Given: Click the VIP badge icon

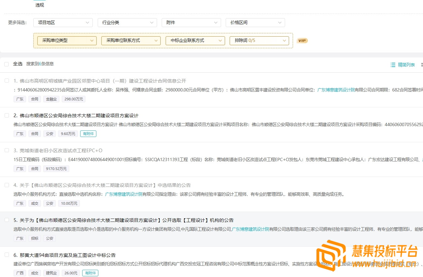Looking at the screenshot, I should pos(302,41).
